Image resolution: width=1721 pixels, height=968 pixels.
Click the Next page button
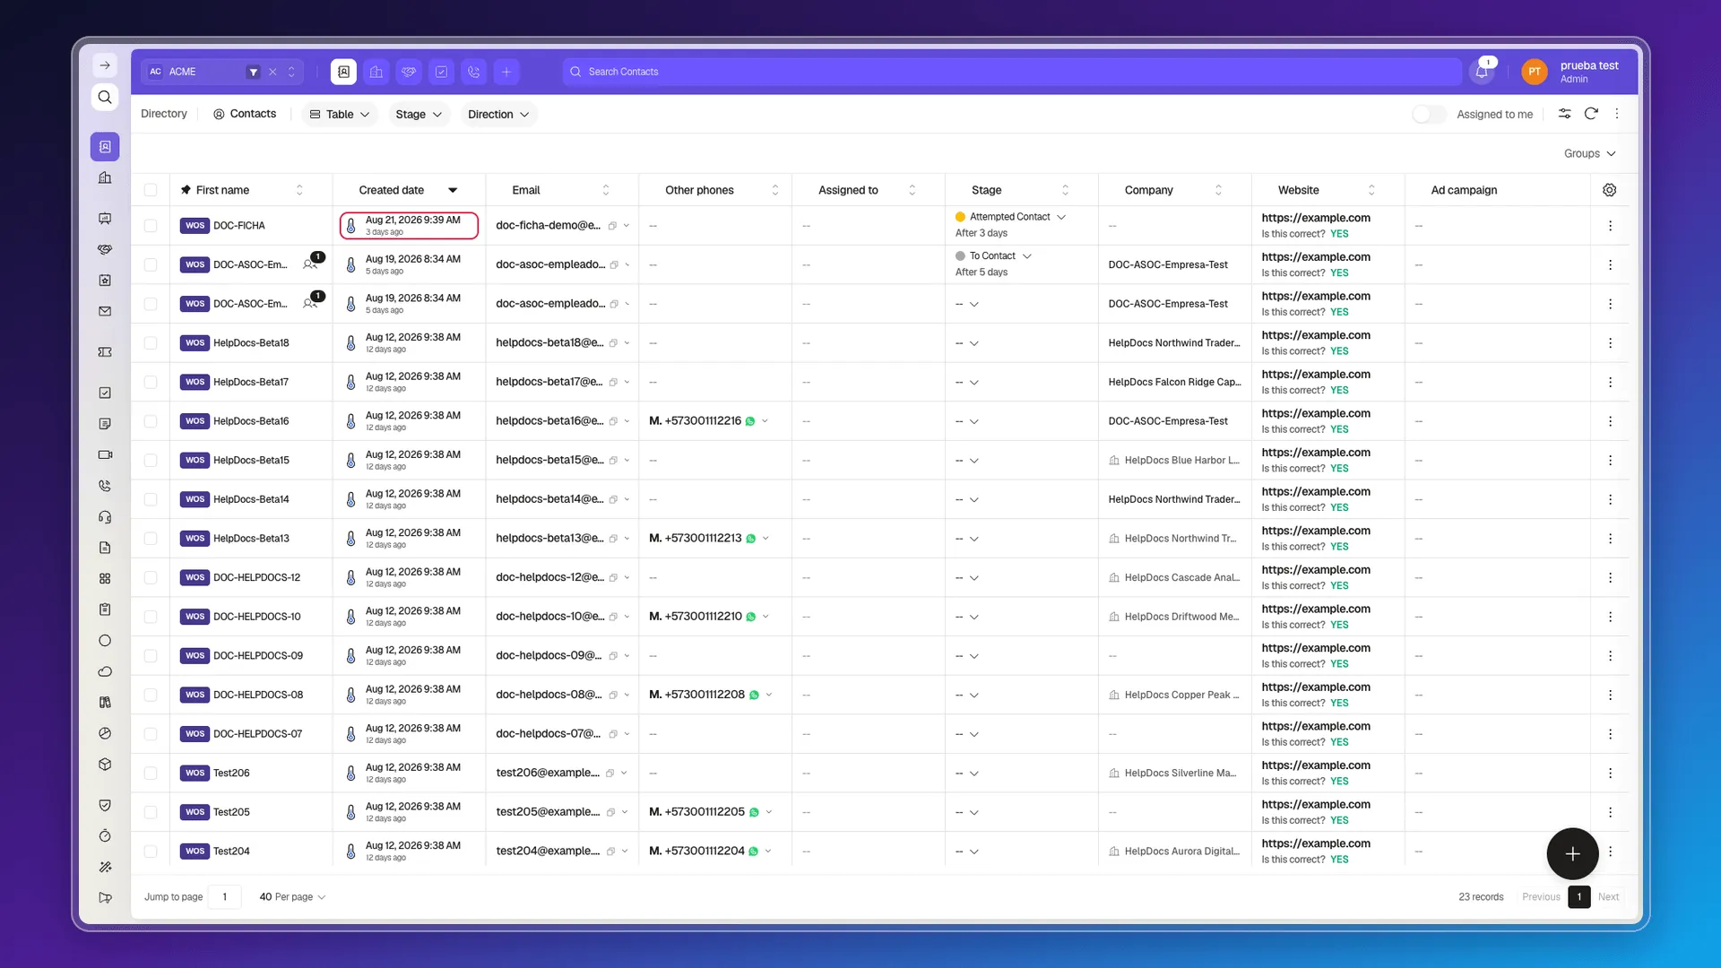[x=1608, y=896]
